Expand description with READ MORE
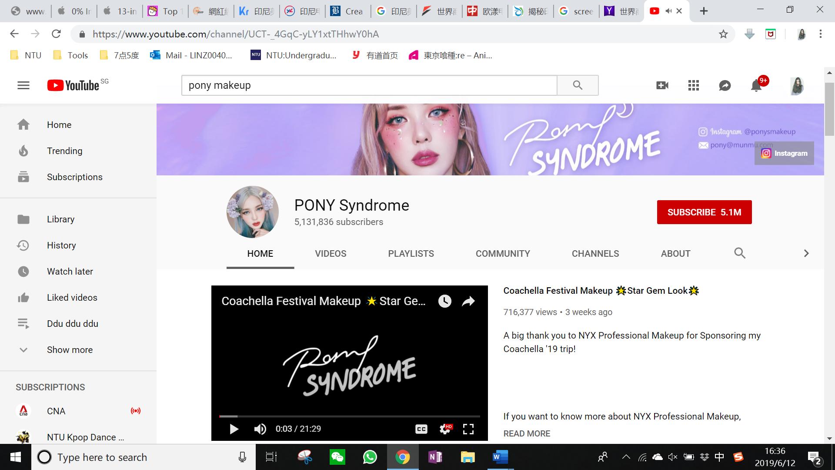The width and height of the screenshot is (835, 470). 527,433
